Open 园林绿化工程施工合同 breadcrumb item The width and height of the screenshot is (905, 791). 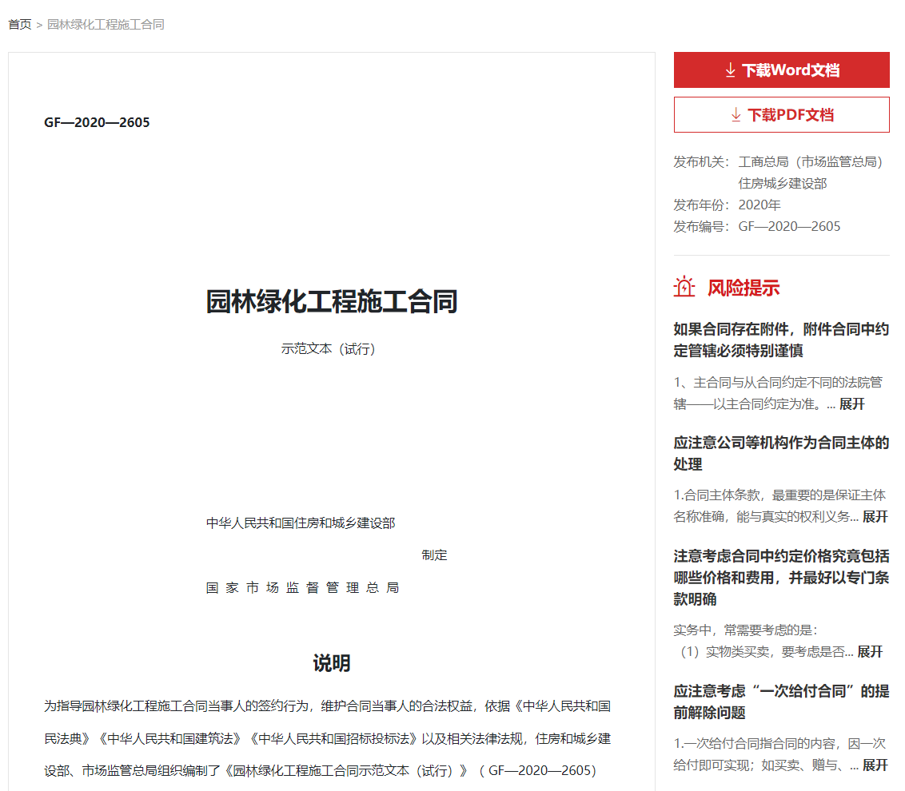click(x=106, y=25)
